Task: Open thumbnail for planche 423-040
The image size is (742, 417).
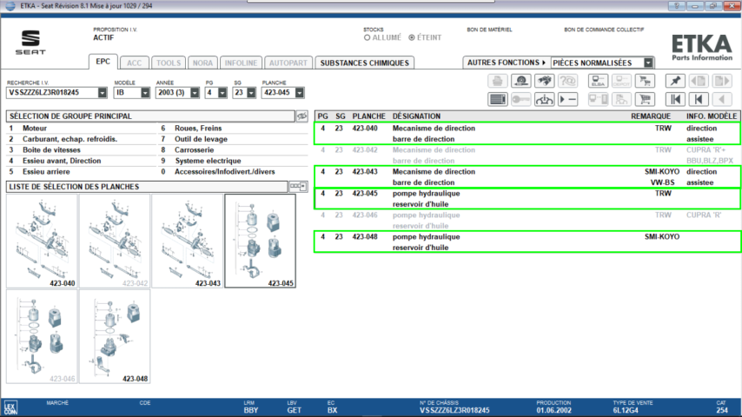Action: click(42, 241)
